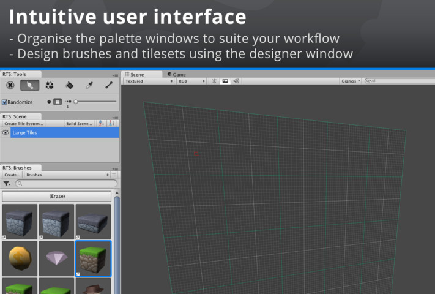This screenshot has width=435, height=294.
Task: Choose the square brush nozzle shape
Action: 58,102
